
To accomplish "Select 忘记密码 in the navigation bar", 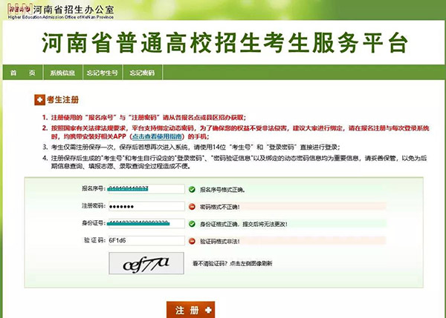I will click(141, 73).
